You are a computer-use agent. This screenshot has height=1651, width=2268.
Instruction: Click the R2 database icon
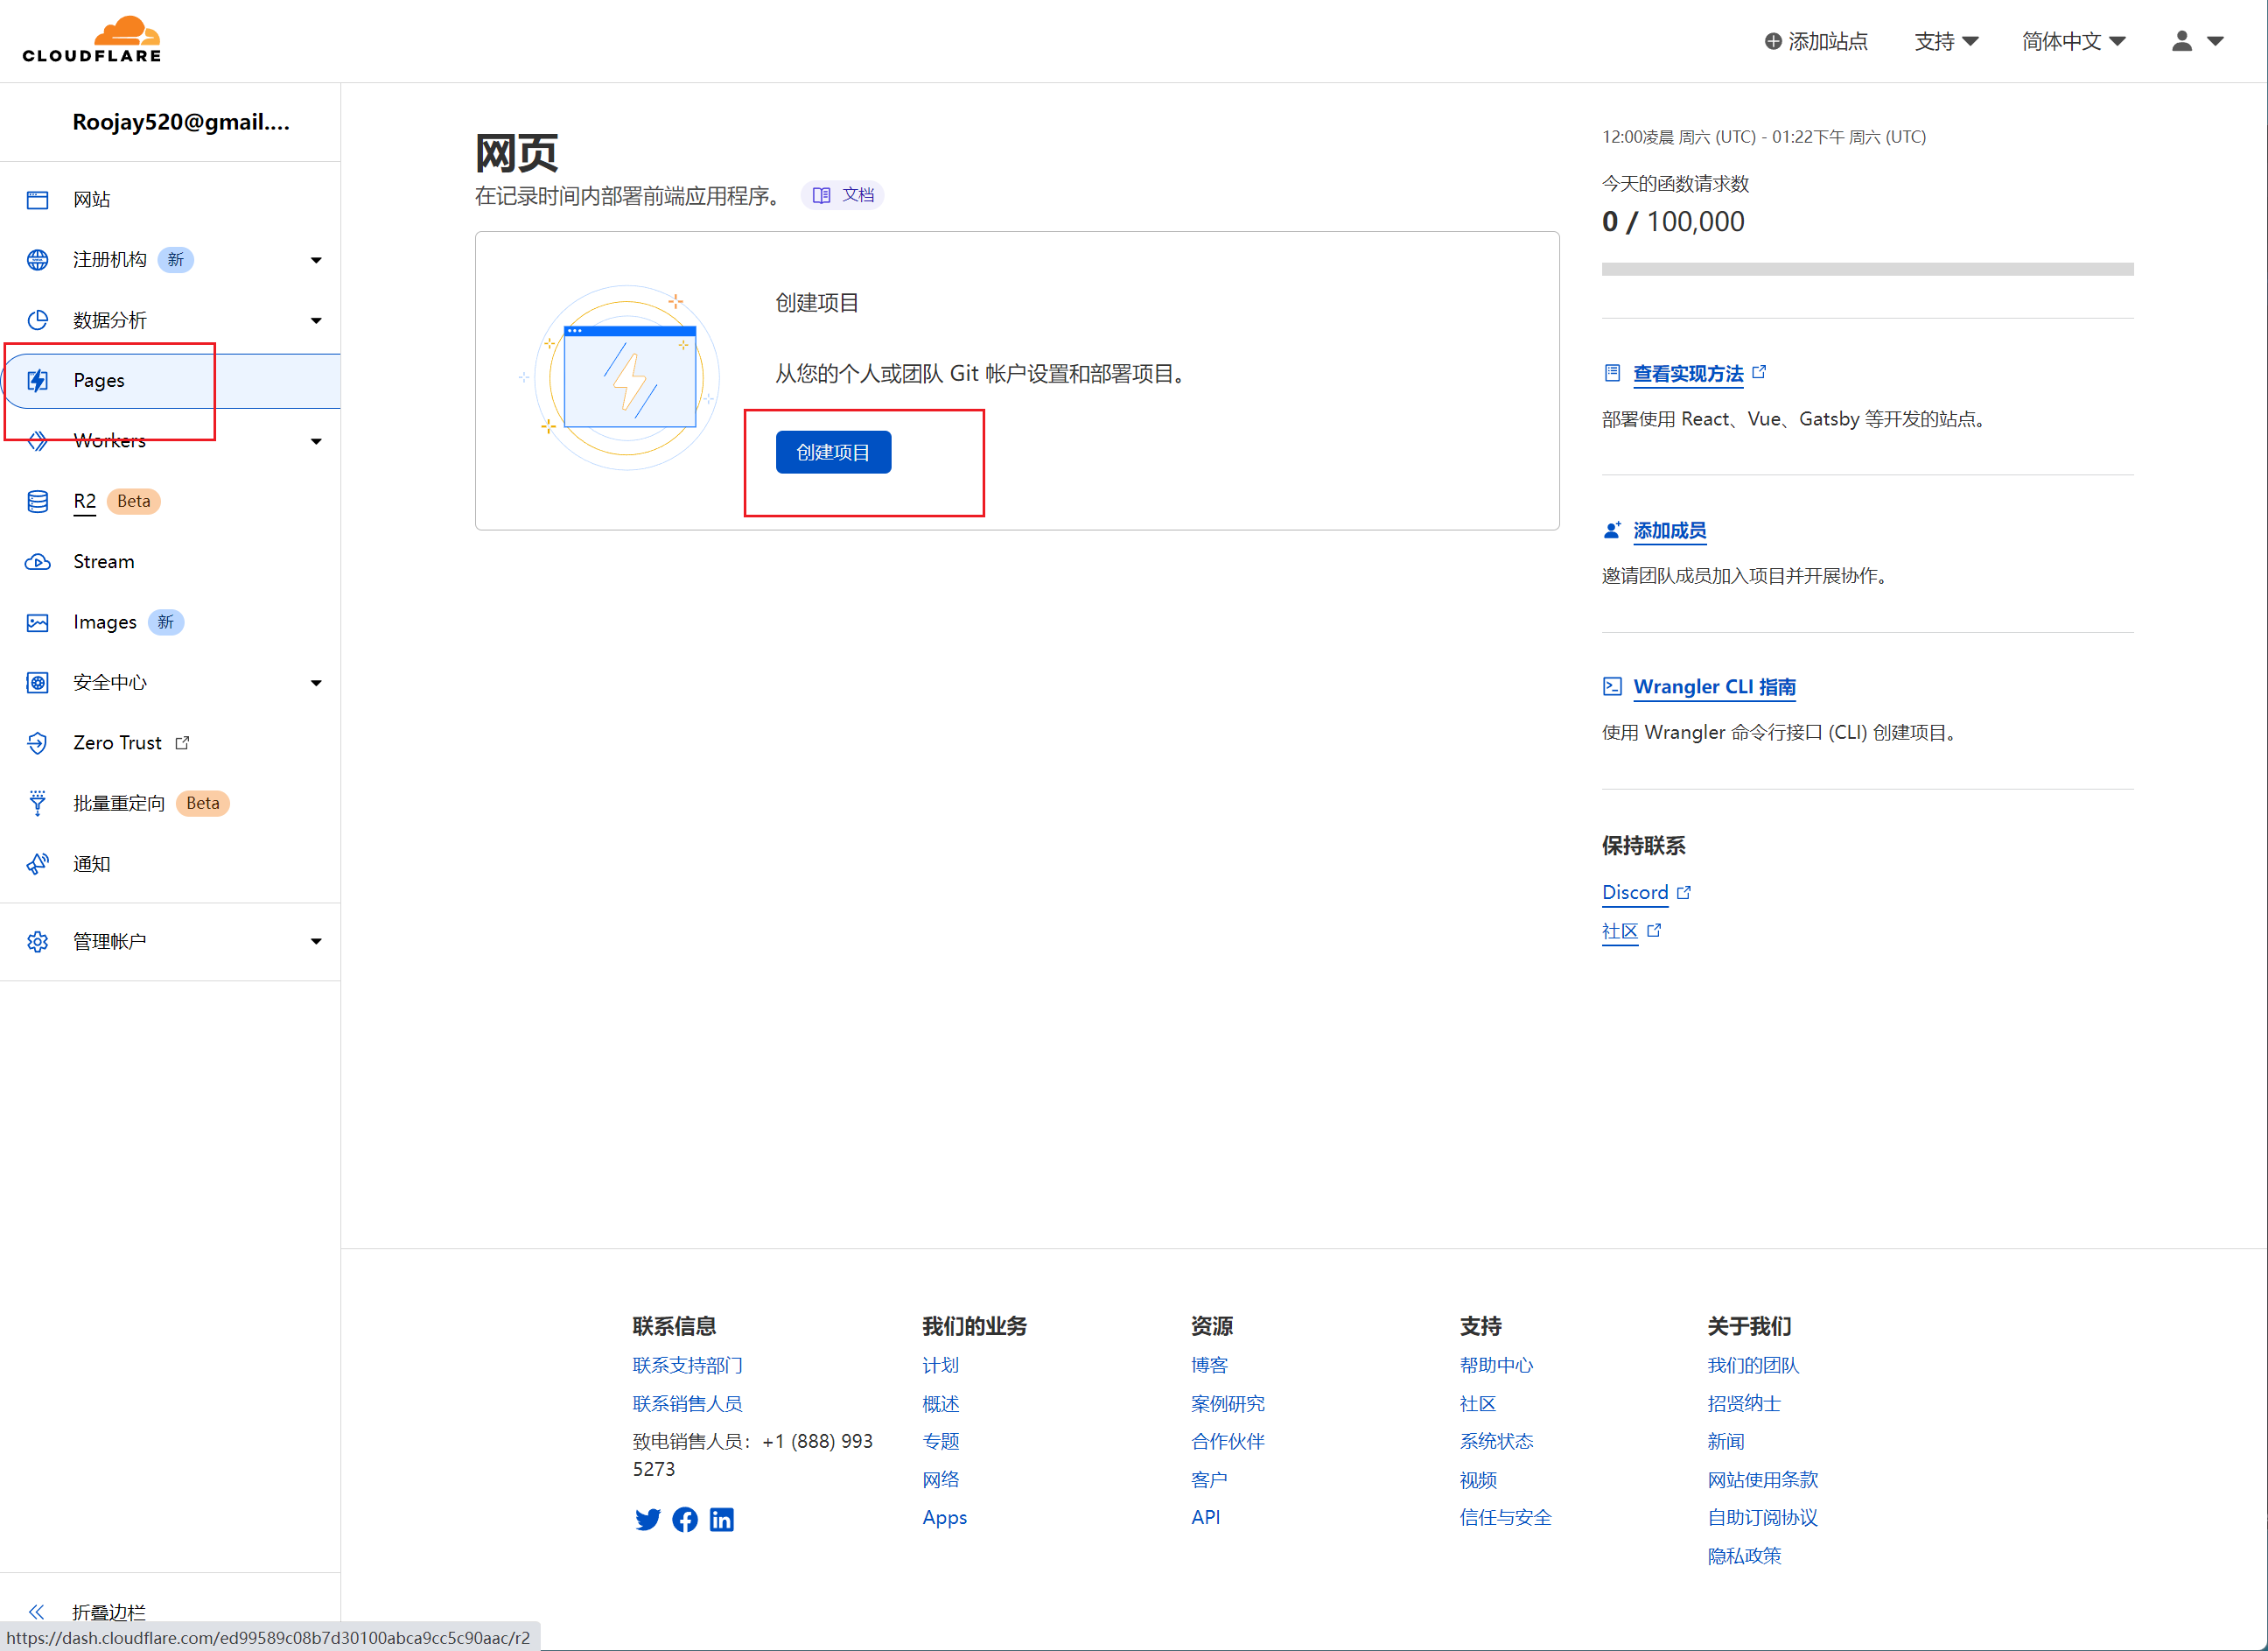38,502
